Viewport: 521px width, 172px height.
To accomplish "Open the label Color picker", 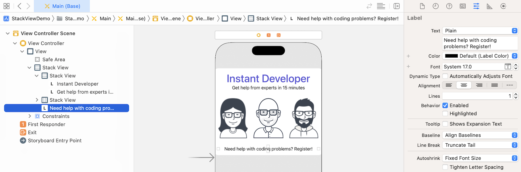I will (480, 56).
